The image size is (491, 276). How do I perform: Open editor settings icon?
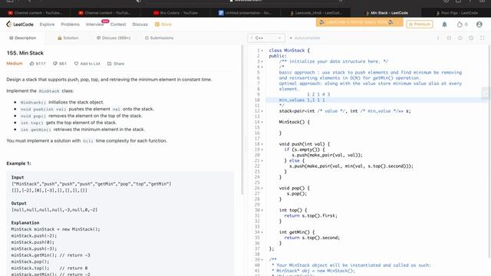click(x=471, y=38)
